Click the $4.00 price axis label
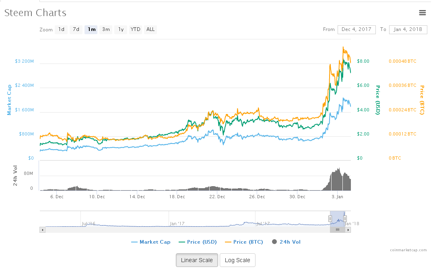The width and height of the screenshot is (439, 275). (363, 110)
